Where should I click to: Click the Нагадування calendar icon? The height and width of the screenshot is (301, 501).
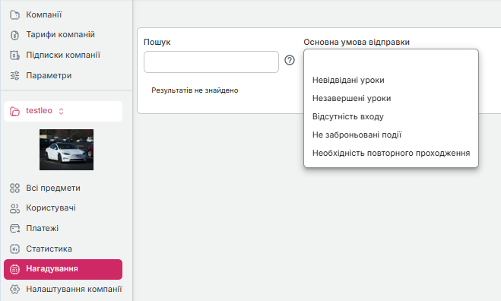click(14, 269)
